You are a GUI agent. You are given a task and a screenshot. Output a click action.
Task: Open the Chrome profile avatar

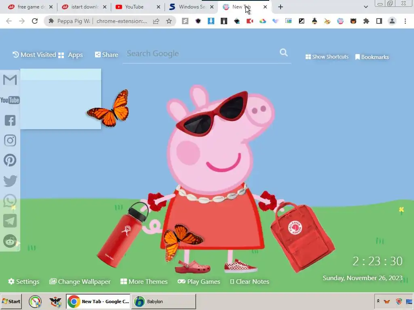[392, 21]
